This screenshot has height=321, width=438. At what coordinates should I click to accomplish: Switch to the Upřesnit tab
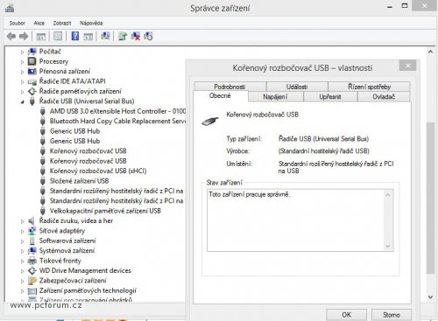pos(330,96)
